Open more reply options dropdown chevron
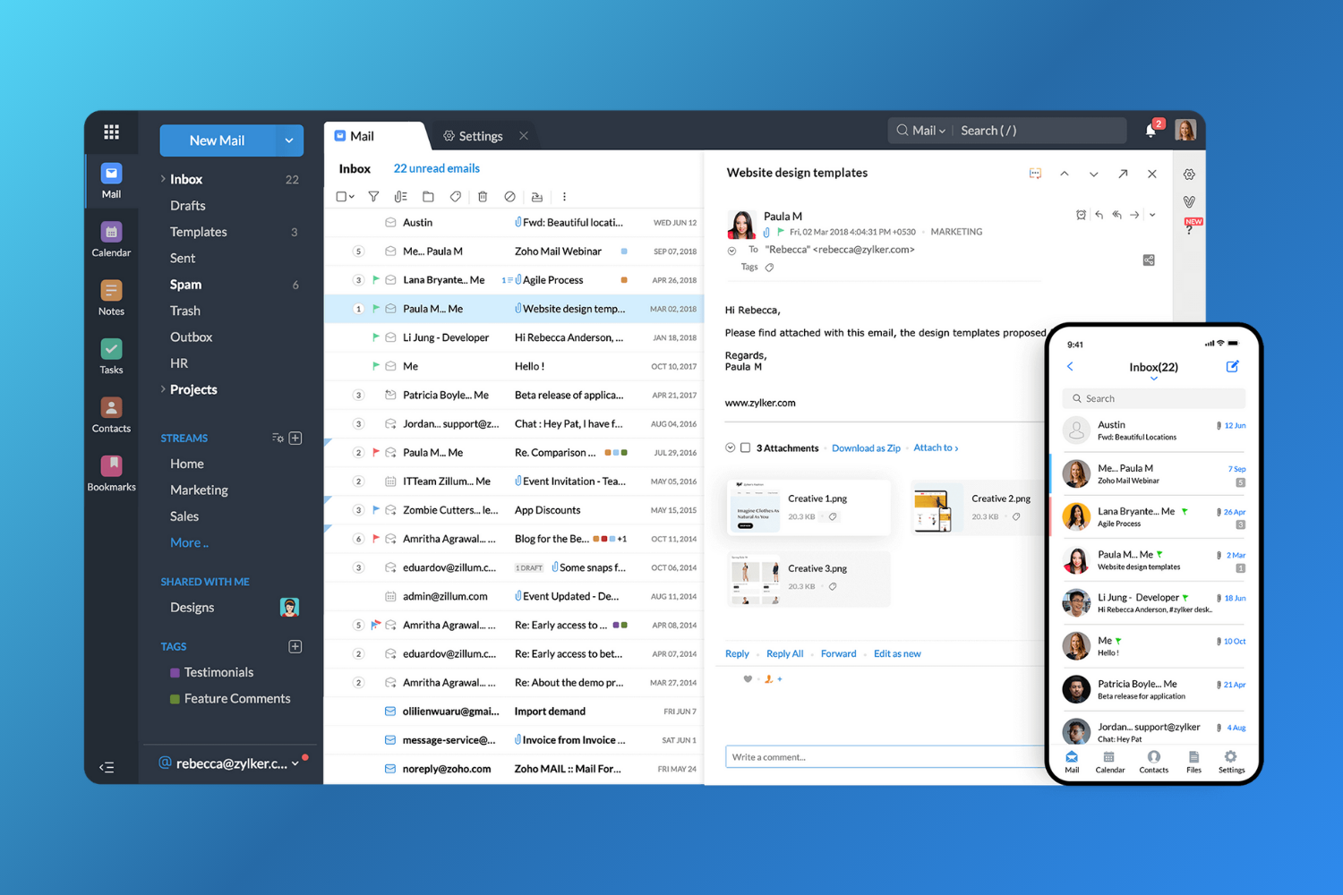This screenshot has width=1343, height=895. 1152,215
